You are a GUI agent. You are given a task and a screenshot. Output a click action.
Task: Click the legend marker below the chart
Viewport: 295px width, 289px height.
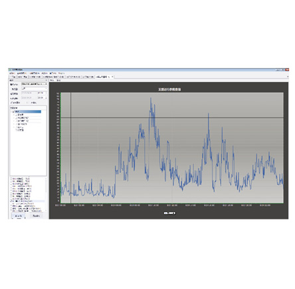pos(170,213)
